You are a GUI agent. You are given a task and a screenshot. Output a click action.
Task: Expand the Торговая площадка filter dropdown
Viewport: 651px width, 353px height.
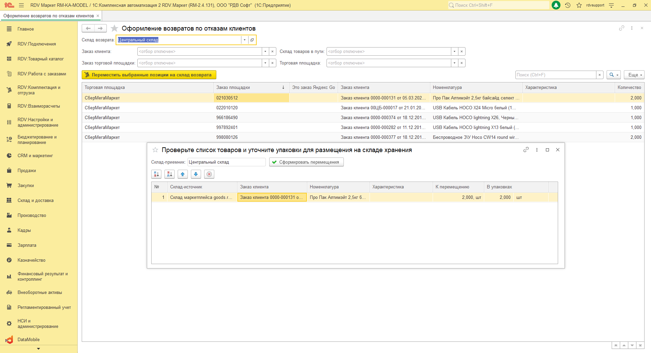(454, 63)
